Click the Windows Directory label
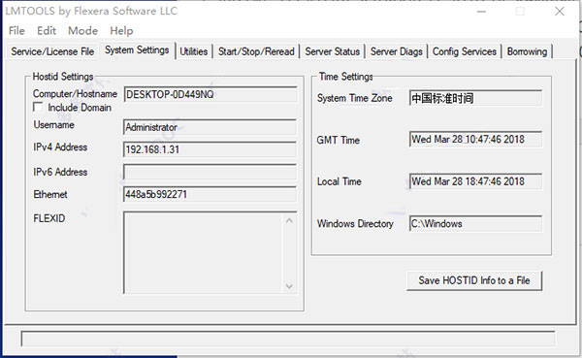Screen dimensions: 582x358 (x=355, y=223)
